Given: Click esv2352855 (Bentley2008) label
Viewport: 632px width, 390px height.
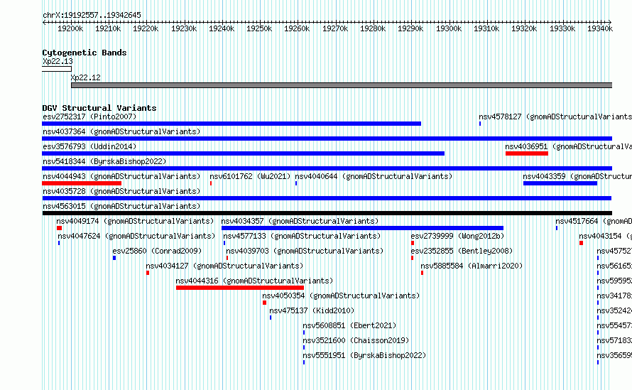Looking at the screenshot, I should [x=462, y=251].
